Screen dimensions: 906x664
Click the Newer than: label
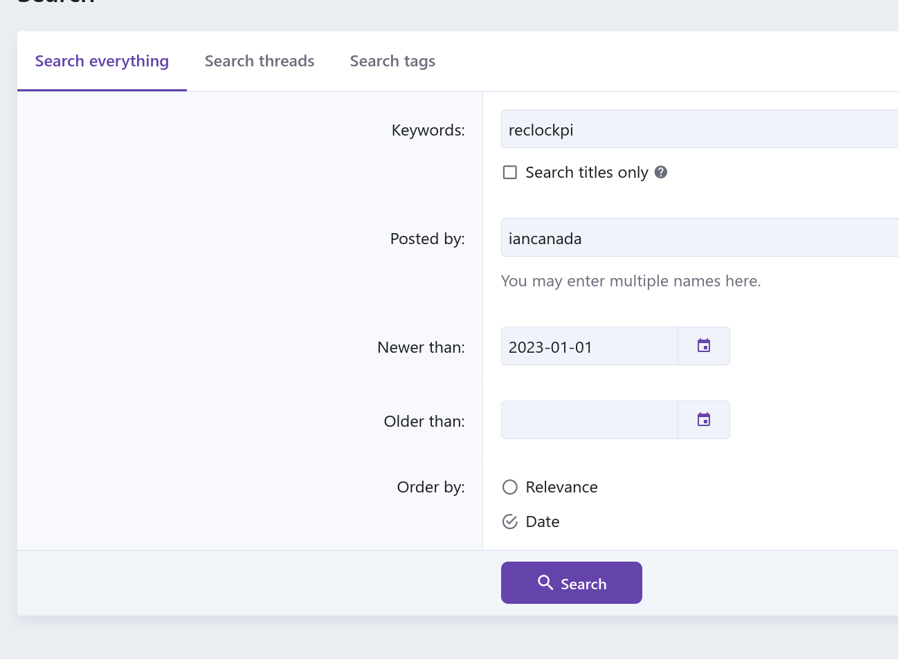pos(422,347)
